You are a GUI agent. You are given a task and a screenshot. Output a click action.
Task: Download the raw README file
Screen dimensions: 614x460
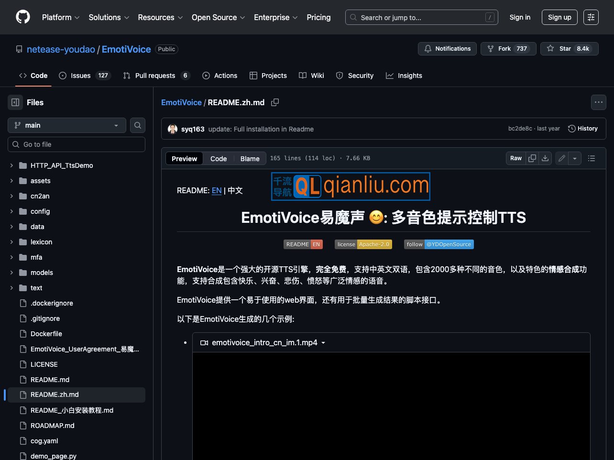545,158
